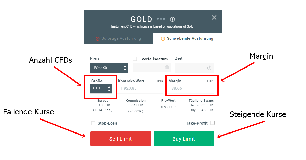The height and width of the screenshot is (160, 306).
Task: Increase Preis with the up arrow
Action: (x=125, y=66)
